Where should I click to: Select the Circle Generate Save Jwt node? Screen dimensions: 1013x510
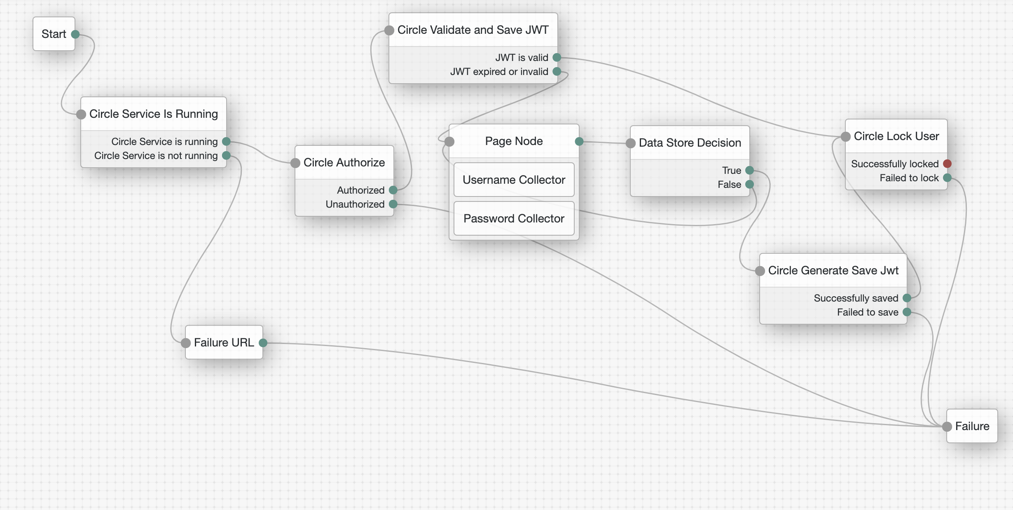click(833, 271)
